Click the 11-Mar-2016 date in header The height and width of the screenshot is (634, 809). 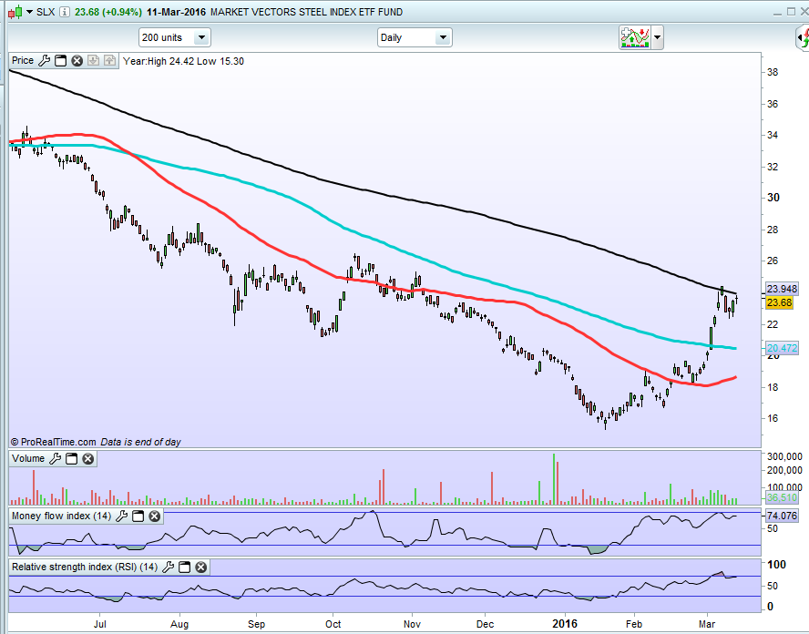pyautogui.click(x=177, y=12)
